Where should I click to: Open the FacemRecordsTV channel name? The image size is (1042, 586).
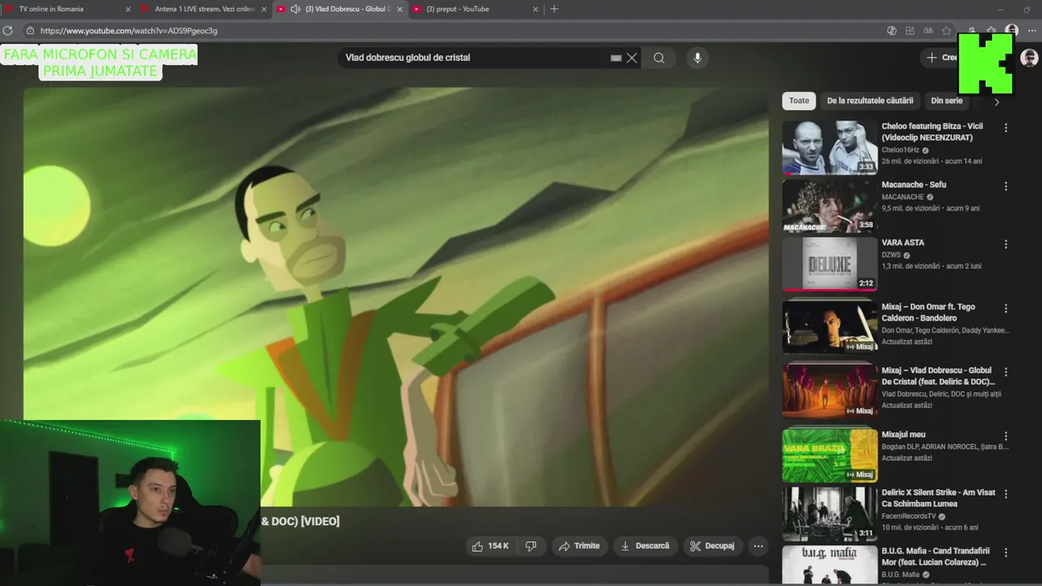(x=908, y=516)
